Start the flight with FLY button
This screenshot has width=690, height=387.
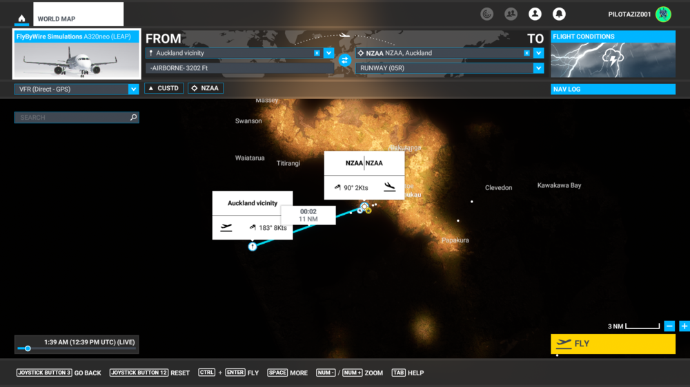tap(613, 344)
